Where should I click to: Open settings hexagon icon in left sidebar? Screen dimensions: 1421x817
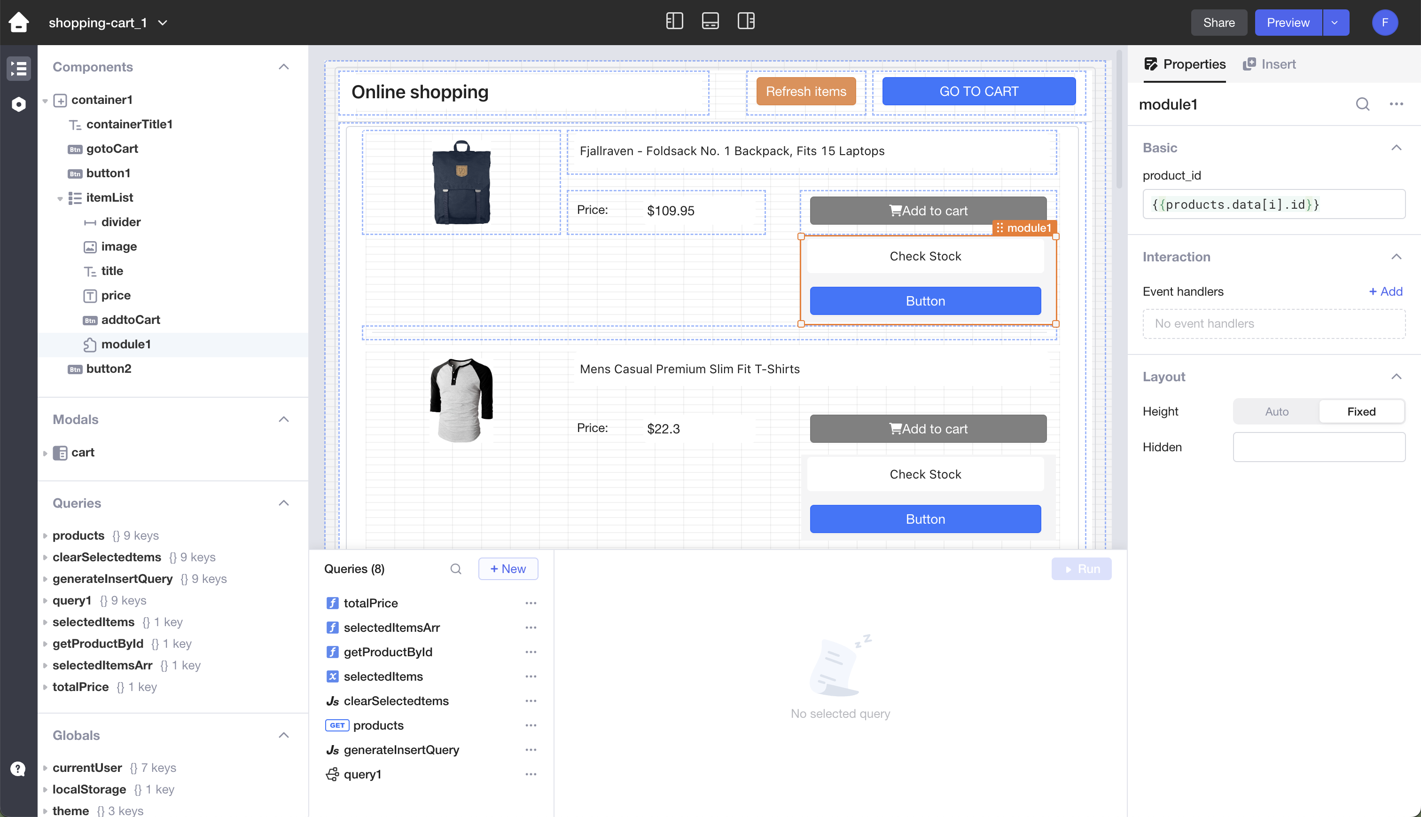pos(18,104)
